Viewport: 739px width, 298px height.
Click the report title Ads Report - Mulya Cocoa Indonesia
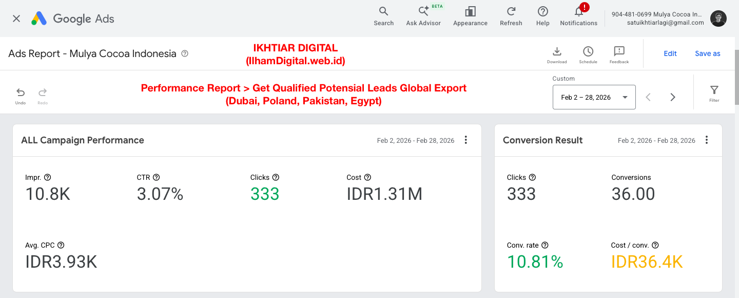[92, 53]
